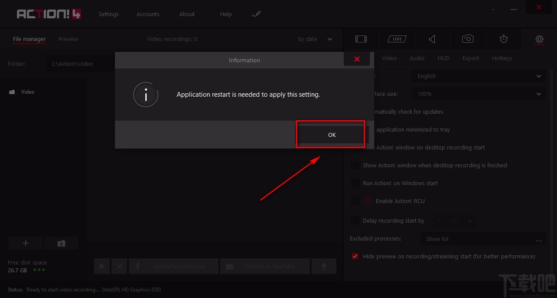Image resolution: width=557 pixels, height=298 pixels.
Task: Click Upload to YouTube button
Action: point(265,266)
